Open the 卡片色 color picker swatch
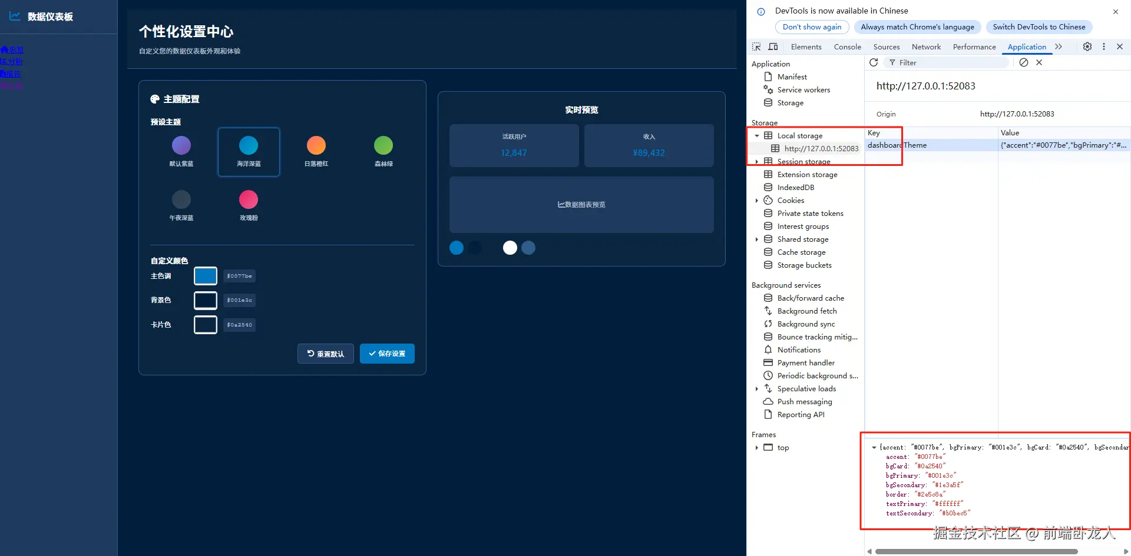Viewport: 1131px width, 556px height. pos(206,324)
